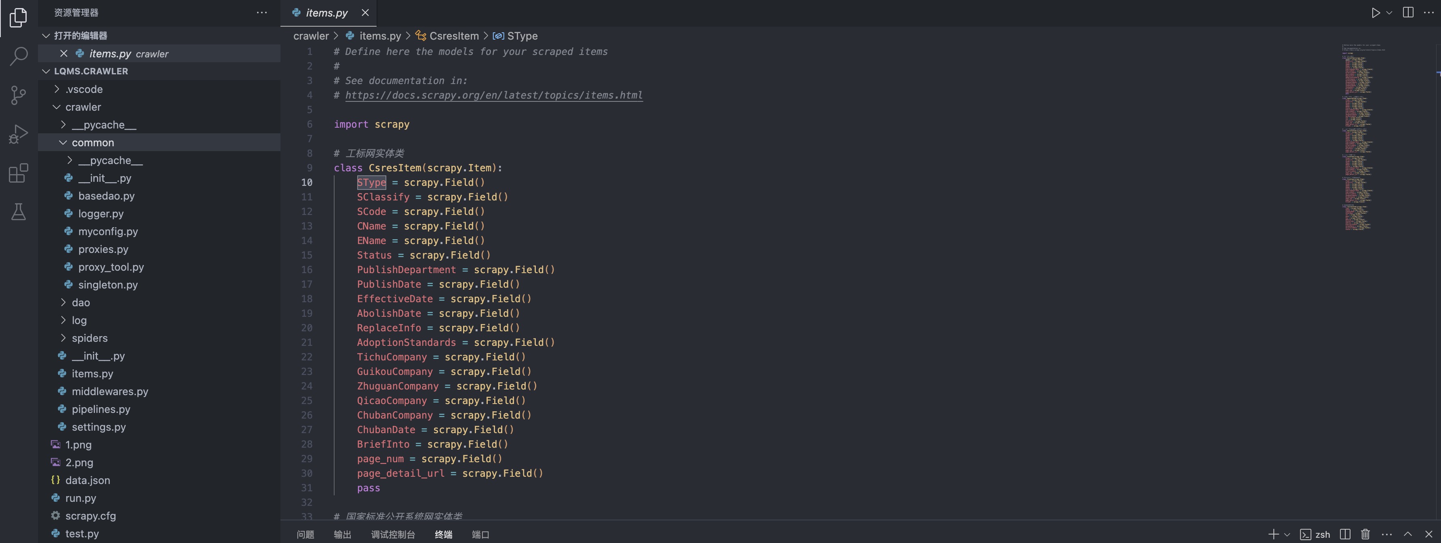Viewport: 1441px width, 543px height.
Task: Click the code minimap overview
Action: point(1364,137)
